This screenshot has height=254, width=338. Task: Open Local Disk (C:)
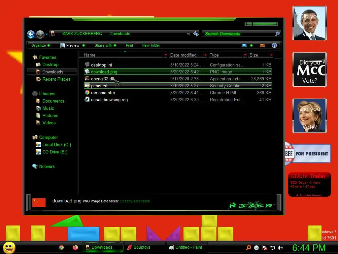point(56,145)
